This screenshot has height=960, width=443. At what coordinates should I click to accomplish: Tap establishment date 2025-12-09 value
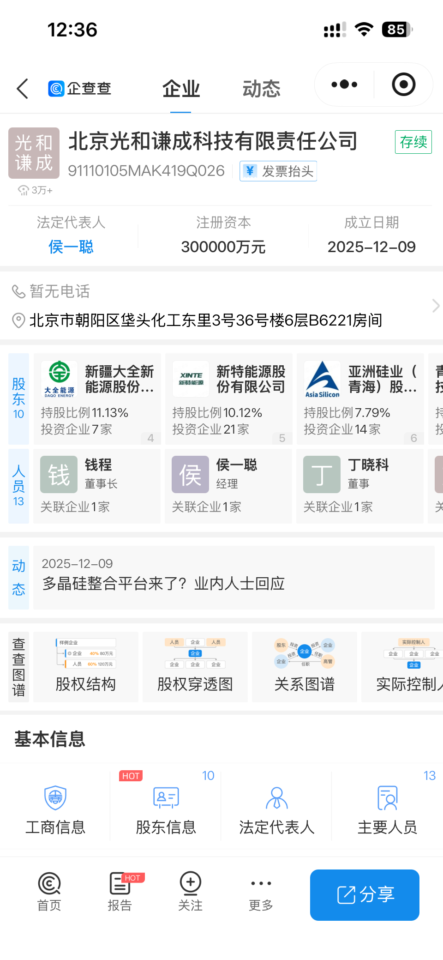(x=371, y=247)
